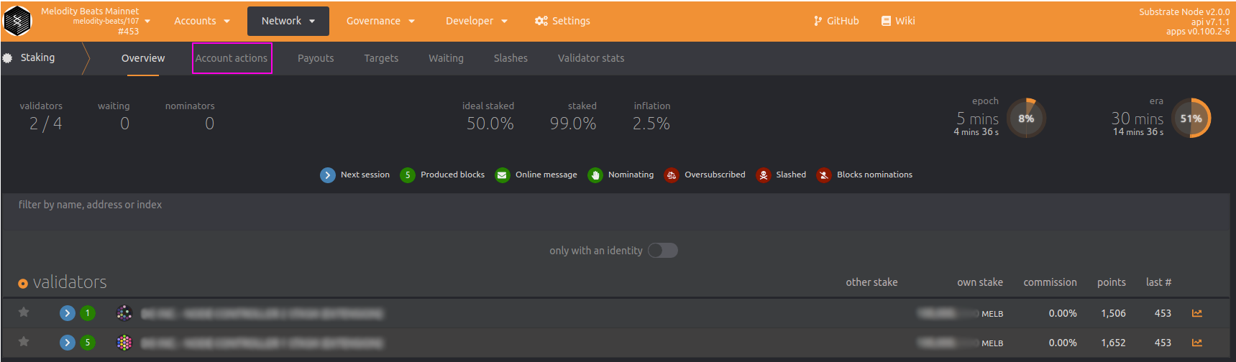1236x362 pixels.
Task: Click the green badge showing 5 produced blocks in the second validator row
Action: (x=88, y=343)
